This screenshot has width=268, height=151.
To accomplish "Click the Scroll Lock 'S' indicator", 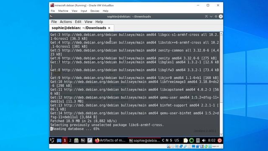I will (171, 141).
